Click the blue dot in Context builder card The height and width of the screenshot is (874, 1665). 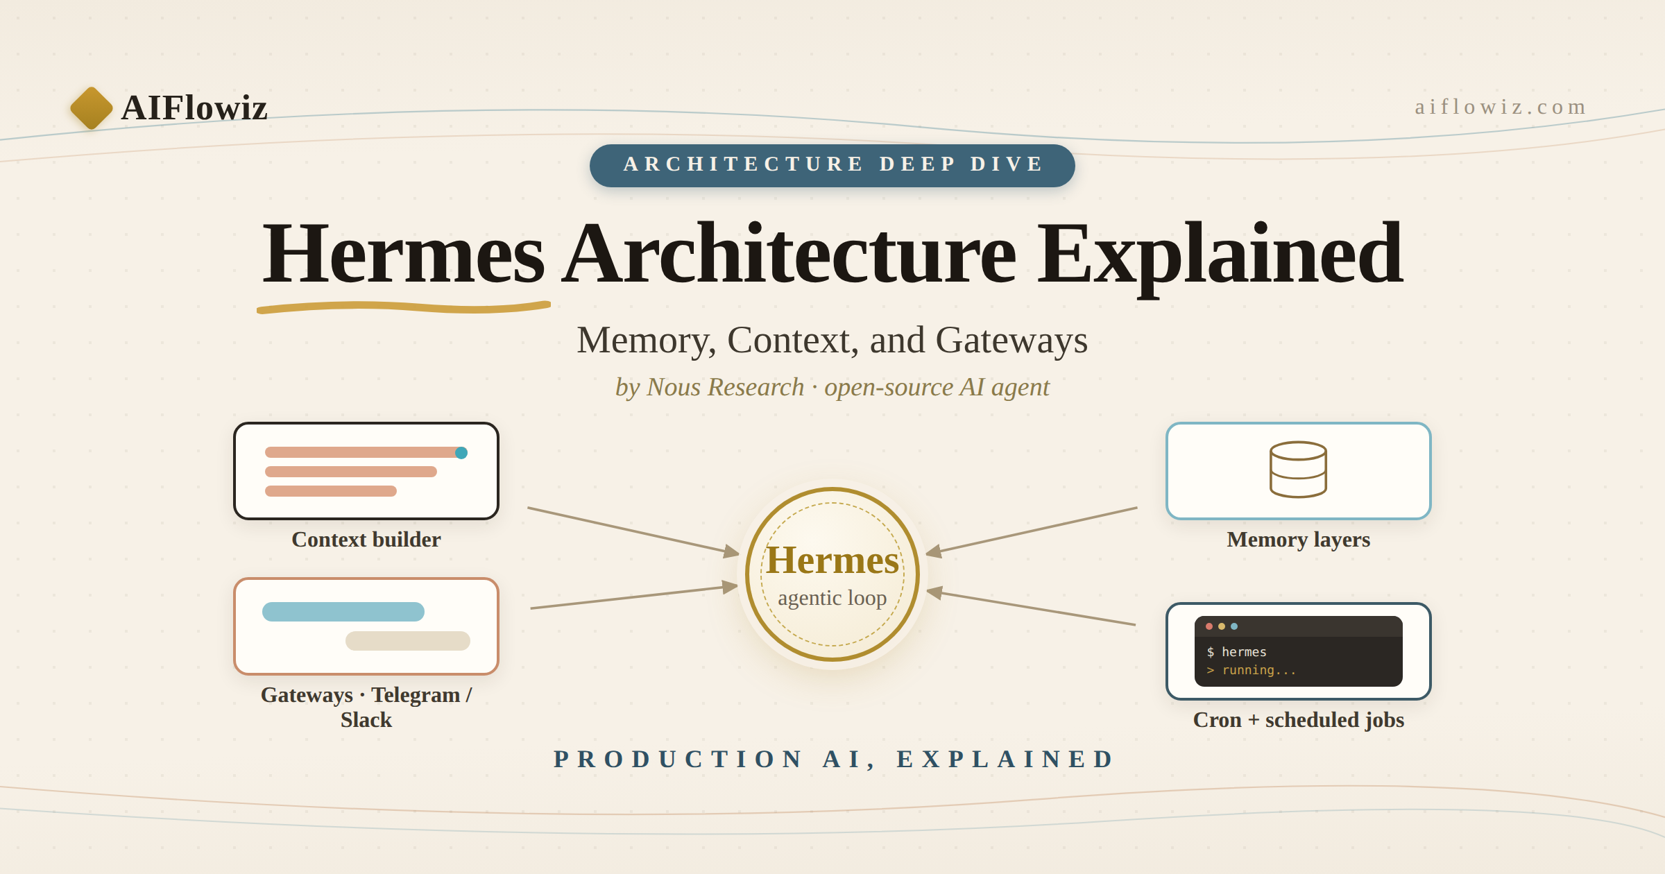(x=461, y=453)
